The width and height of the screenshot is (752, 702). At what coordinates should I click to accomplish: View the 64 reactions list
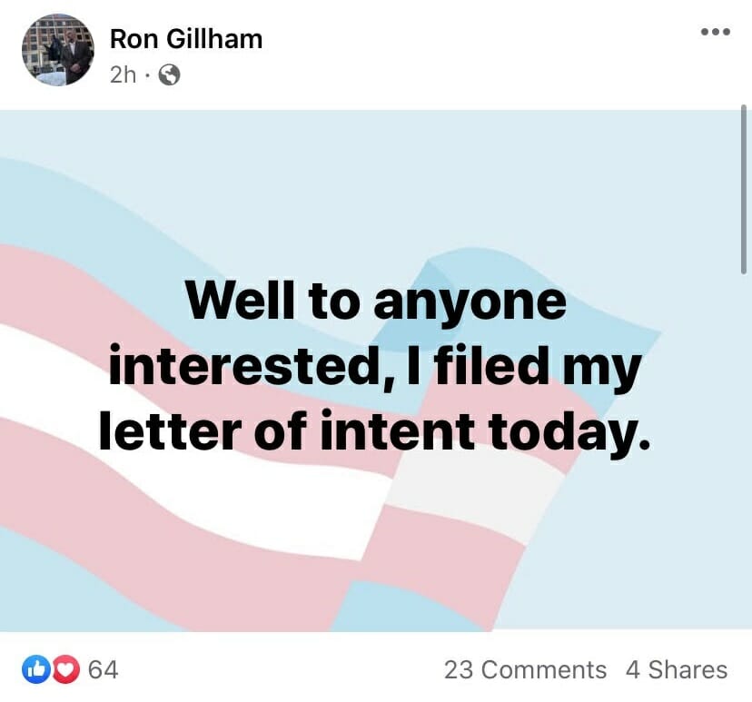(x=104, y=669)
